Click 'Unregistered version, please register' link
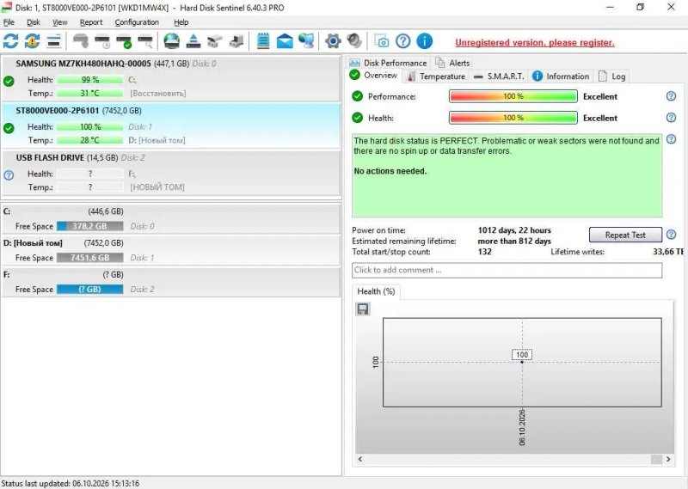Screen dimensions: 688x489 click(x=534, y=43)
